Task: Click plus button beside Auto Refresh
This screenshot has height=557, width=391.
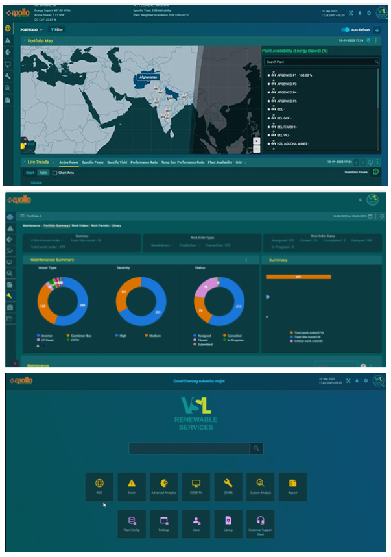Action: 377,30
